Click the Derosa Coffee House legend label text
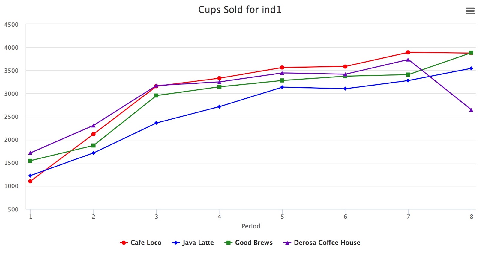480x253 pixels. pos(327,243)
